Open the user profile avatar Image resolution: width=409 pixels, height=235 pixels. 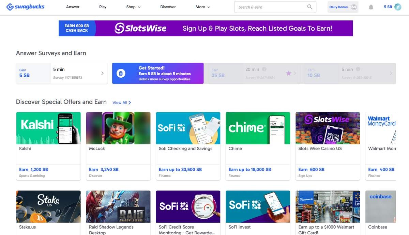point(398,7)
